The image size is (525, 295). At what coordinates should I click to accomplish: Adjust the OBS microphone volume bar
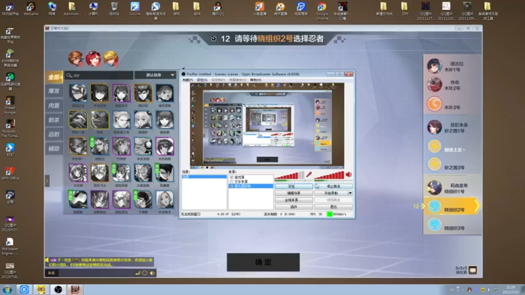pyautogui.click(x=289, y=175)
